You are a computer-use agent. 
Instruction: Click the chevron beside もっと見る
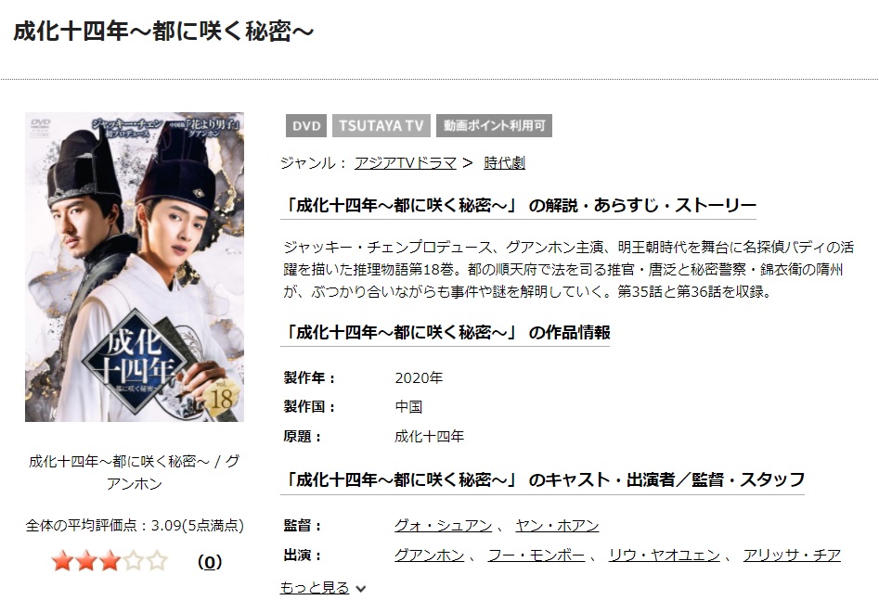pyautogui.click(x=361, y=588)
